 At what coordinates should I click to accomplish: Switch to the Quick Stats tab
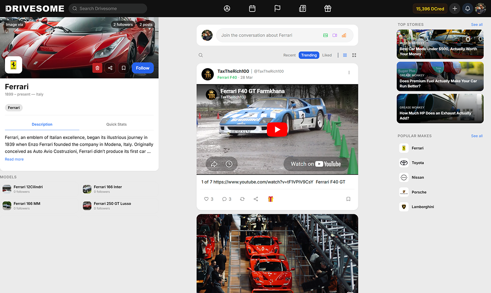pyautogui.click(x=116, y=124)
